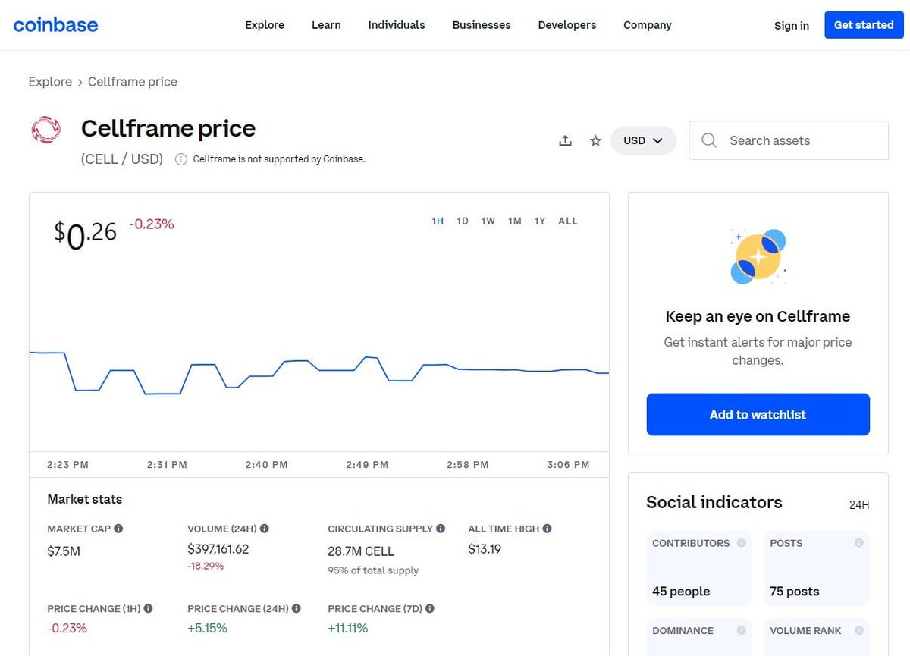
Task: Click the Coinbase logo
Action: click(x=55, y=25)
